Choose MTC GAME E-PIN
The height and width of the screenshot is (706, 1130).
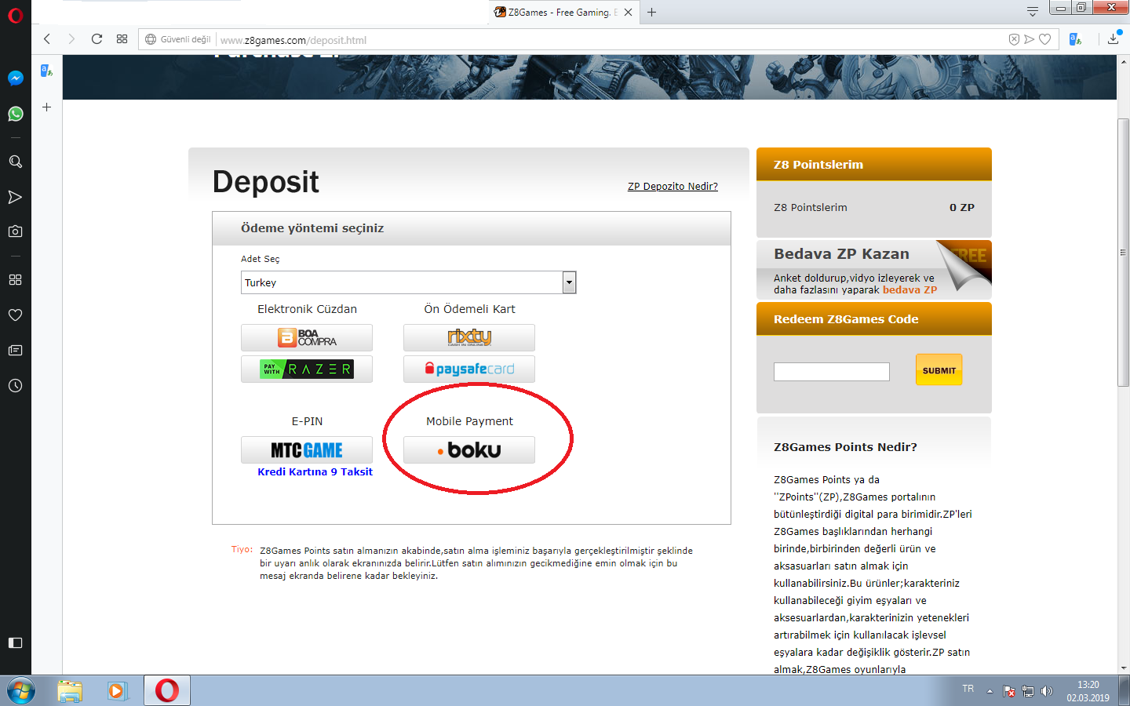pyautogui.click(x=307, y=450)
